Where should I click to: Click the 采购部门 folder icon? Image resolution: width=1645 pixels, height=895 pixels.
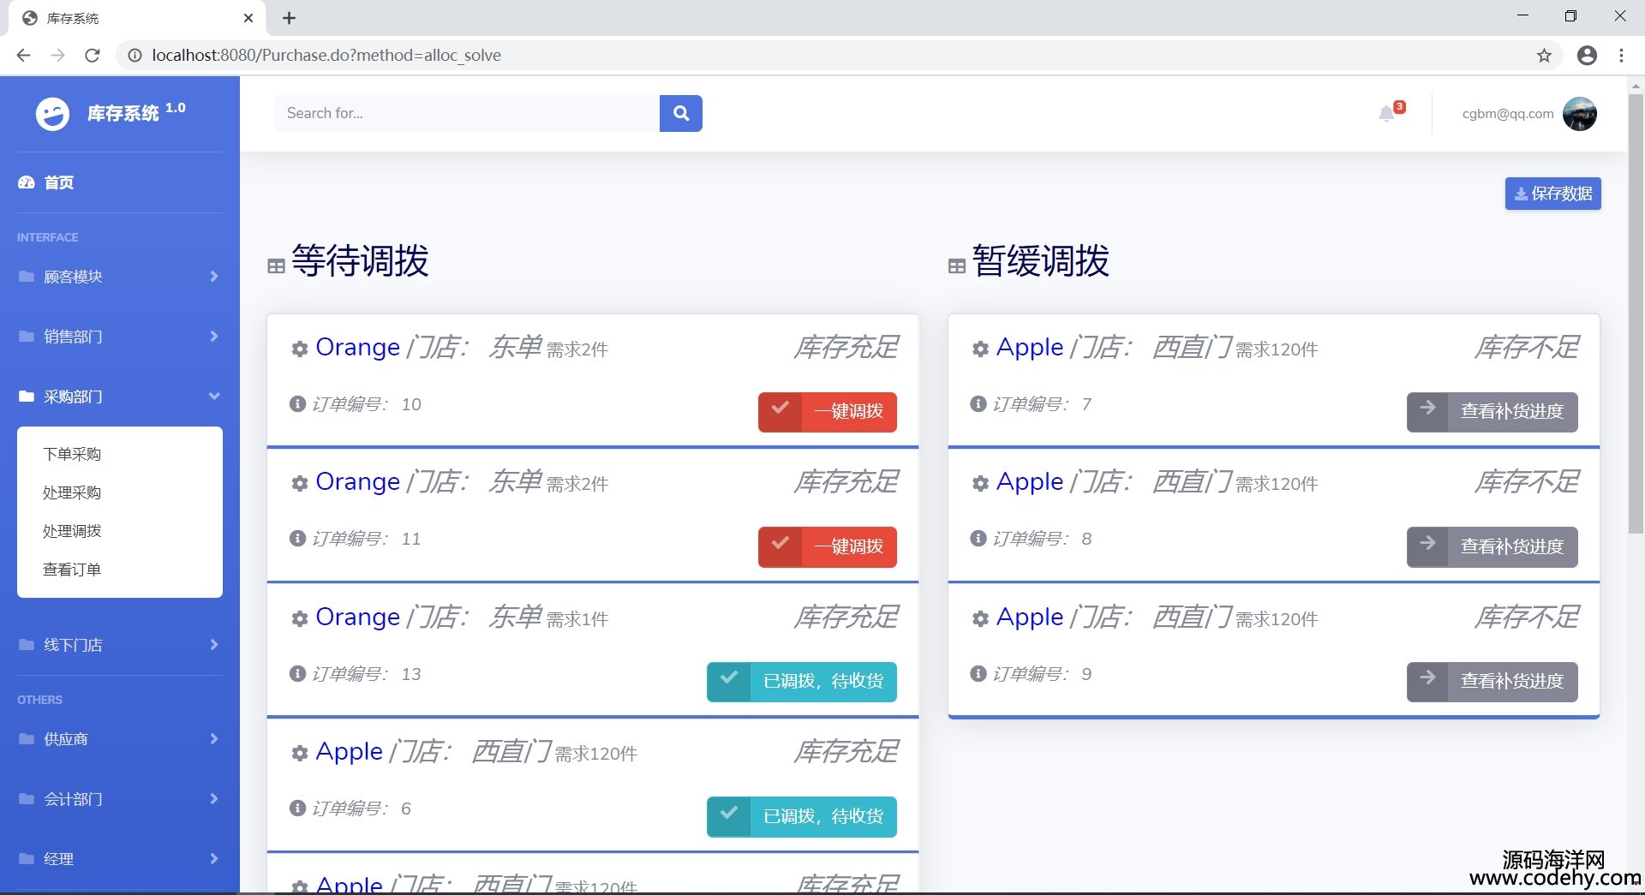pos(27,397)
